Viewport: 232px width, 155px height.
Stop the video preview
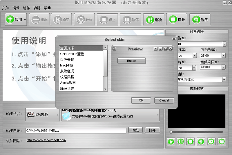coord(191,142)
